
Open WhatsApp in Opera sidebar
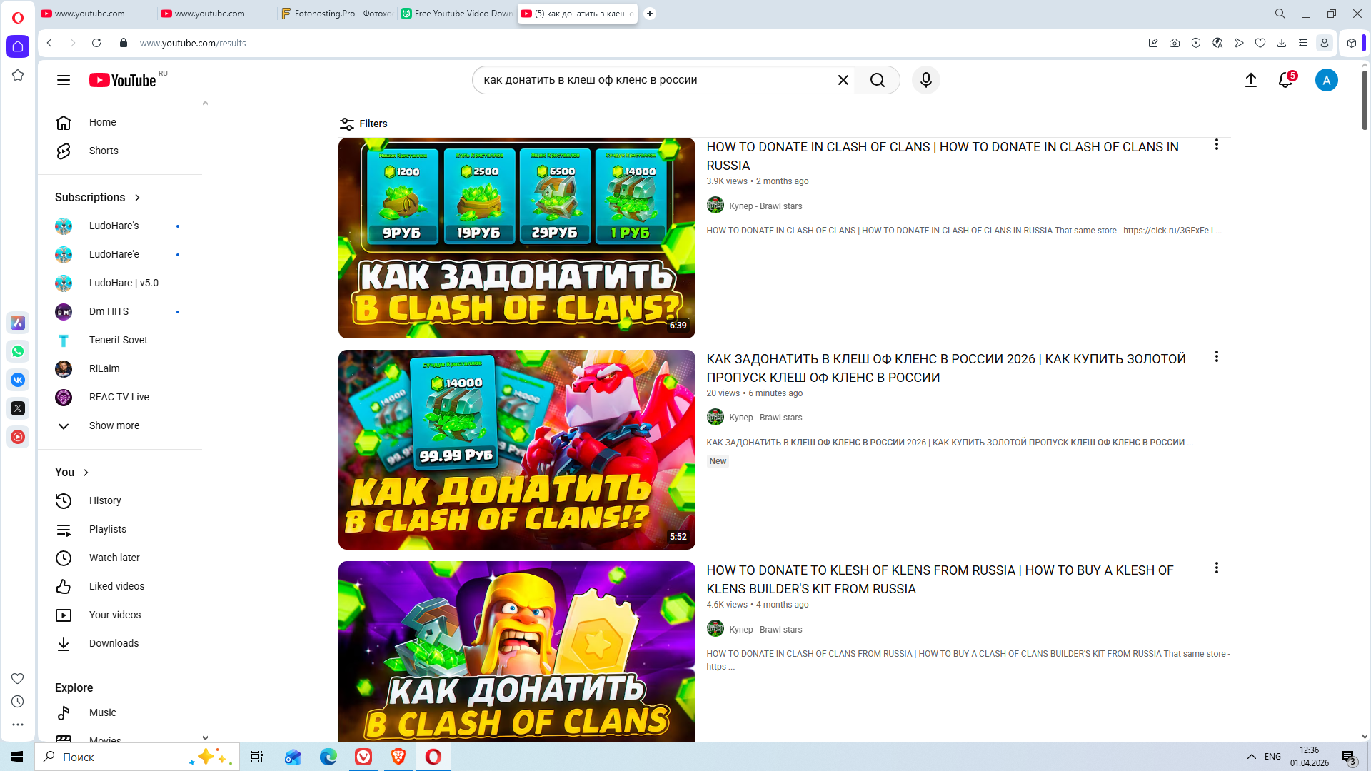coord(18,351)
